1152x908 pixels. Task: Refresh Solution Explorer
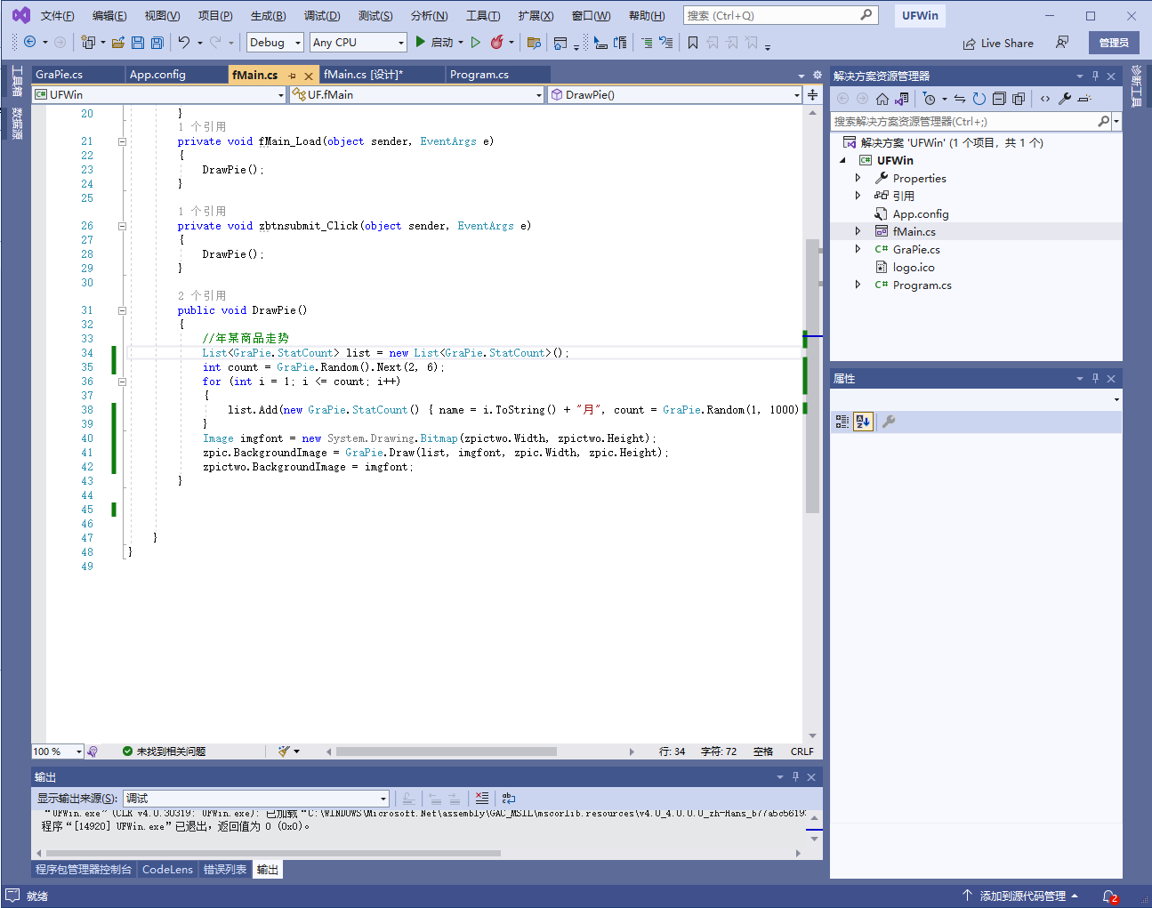[979, 99]
